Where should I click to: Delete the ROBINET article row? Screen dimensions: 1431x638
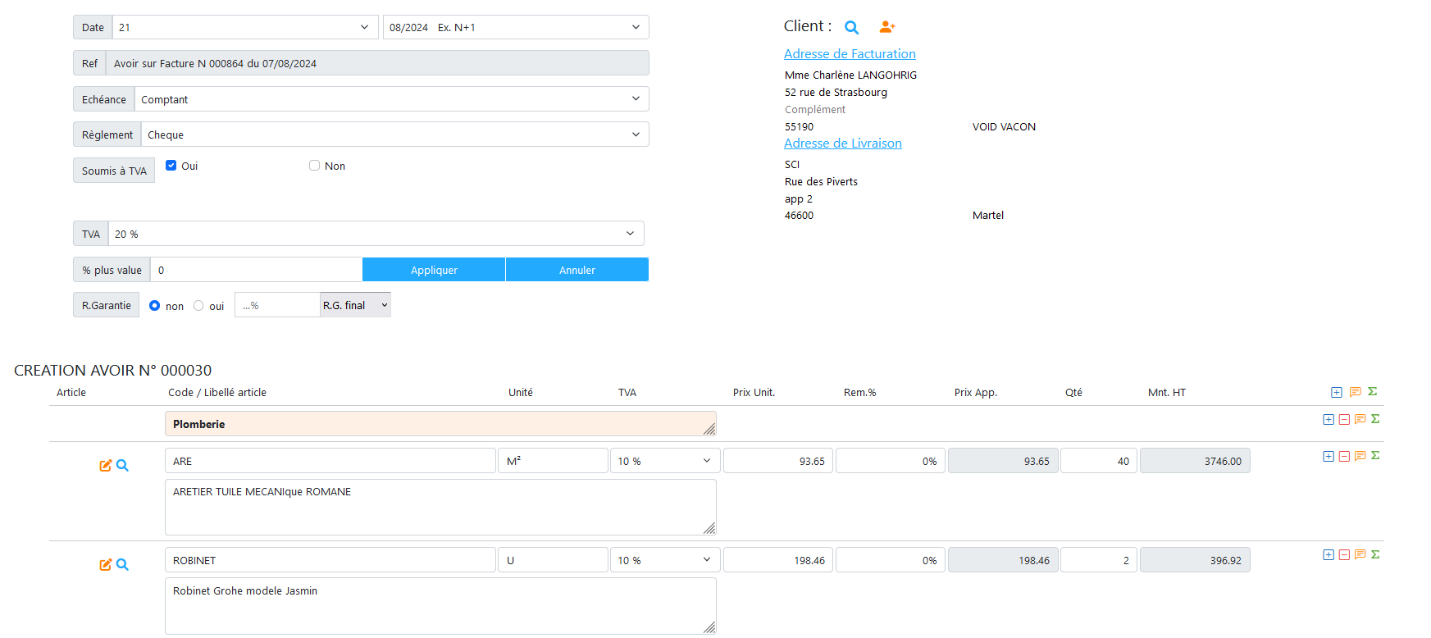tap(1344, 555)
